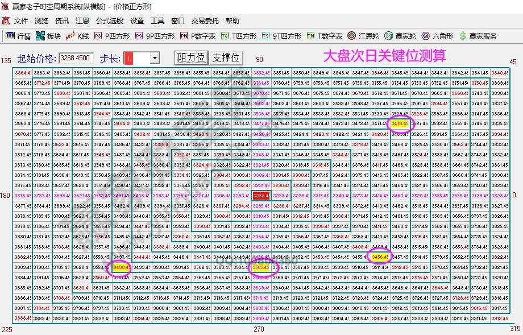Open the 文件 menu
Screen dimensions: 523x335
pos(20,21)
